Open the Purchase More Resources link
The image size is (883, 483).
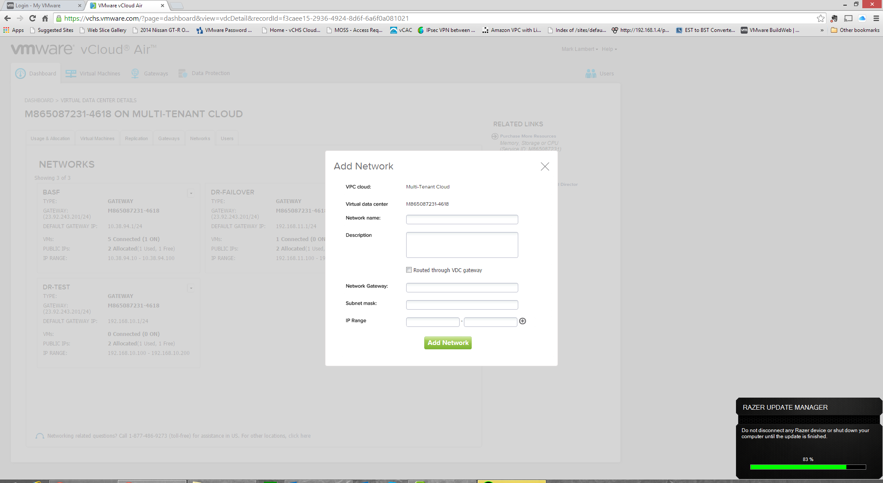point(528,136)
